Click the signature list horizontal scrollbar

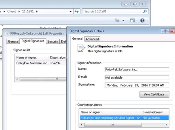[41, 79]
